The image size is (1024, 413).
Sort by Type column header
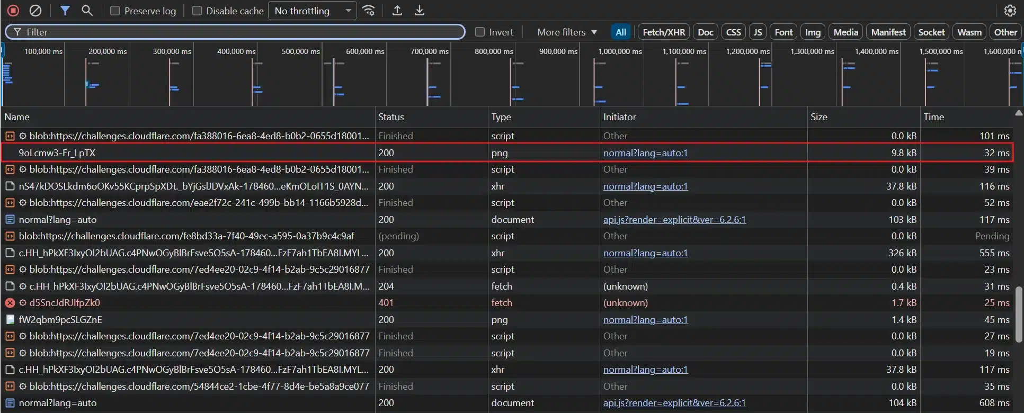click(x=544, y=117)
